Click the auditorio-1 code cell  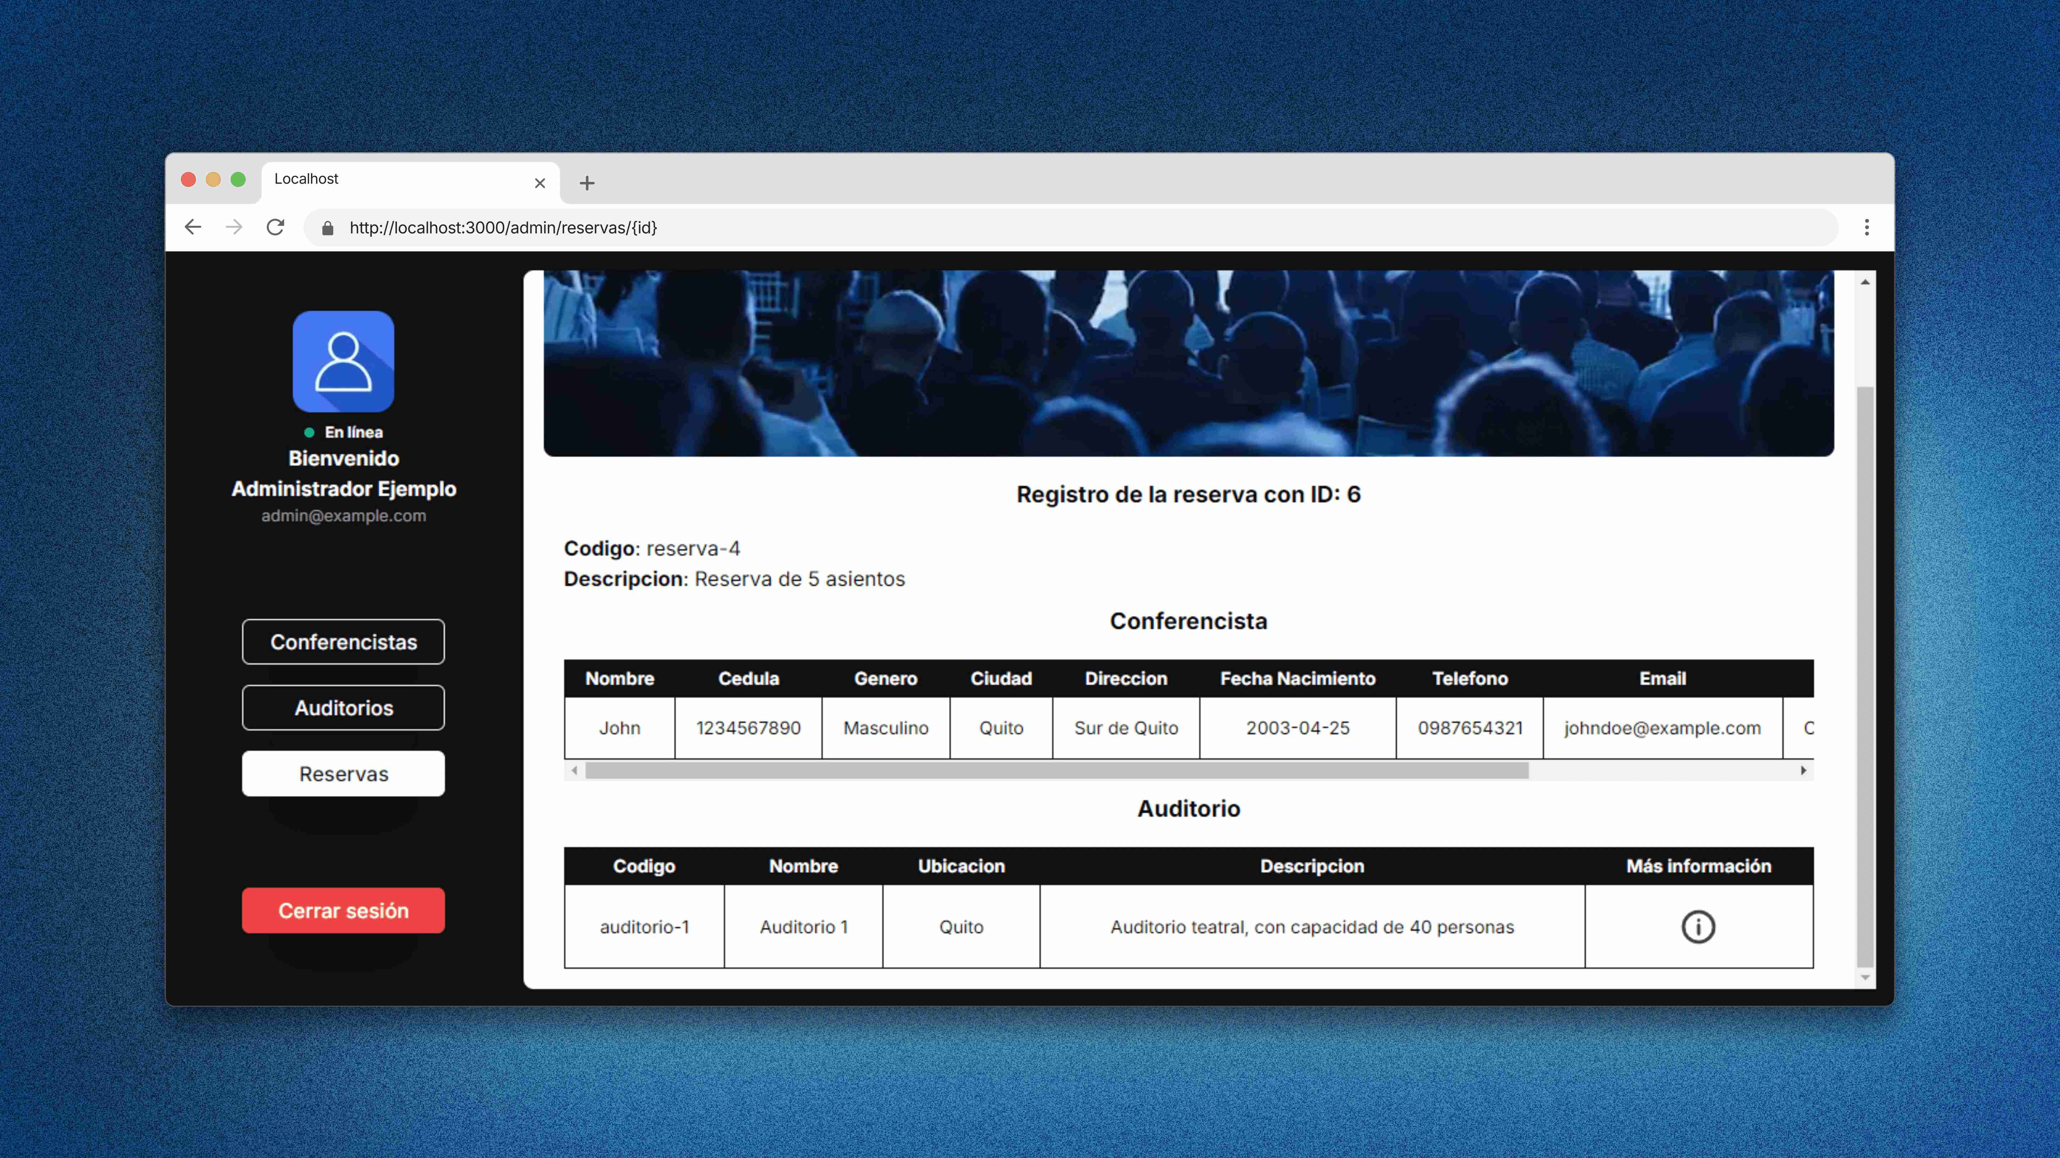click(x=644, y=927)
